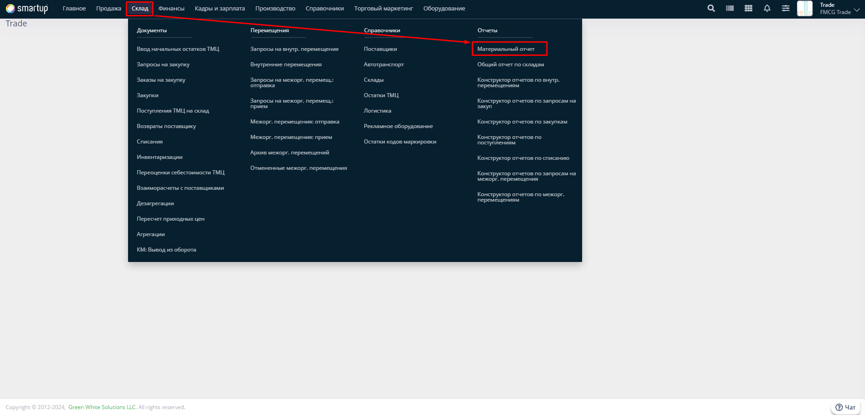Open Запросы на внутр. перемещения
Image resolution: width=865 pixels, height=415 pixels.
click(x=294, y=49)
